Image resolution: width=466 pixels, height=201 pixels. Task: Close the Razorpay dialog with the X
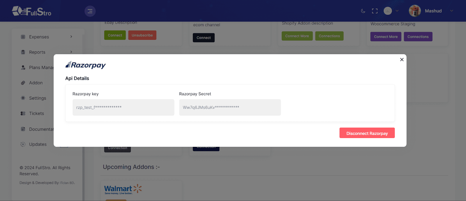pyautogui.click(x=402, y=59)
